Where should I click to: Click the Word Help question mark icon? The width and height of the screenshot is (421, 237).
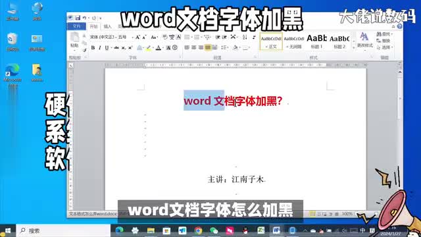point(399,26)
